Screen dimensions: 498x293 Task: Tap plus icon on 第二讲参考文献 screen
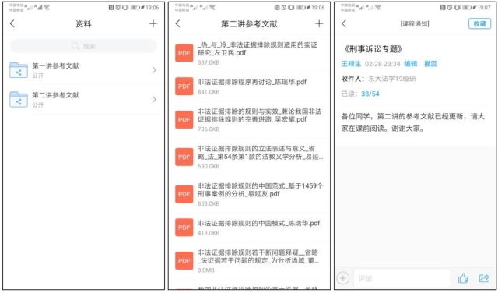[319, 23]
